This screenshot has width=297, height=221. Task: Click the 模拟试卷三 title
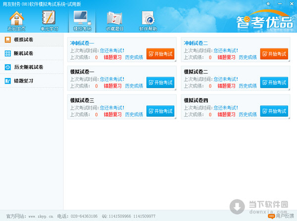tap(82, 100)
